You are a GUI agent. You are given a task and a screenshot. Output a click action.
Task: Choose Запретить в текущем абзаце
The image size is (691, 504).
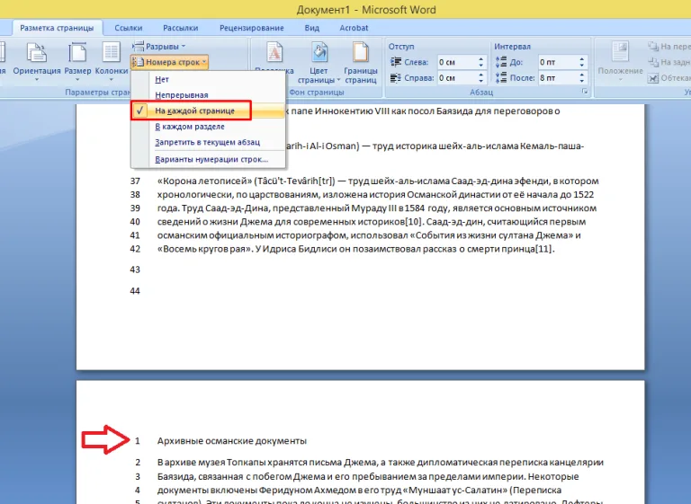tap(208, 142)
